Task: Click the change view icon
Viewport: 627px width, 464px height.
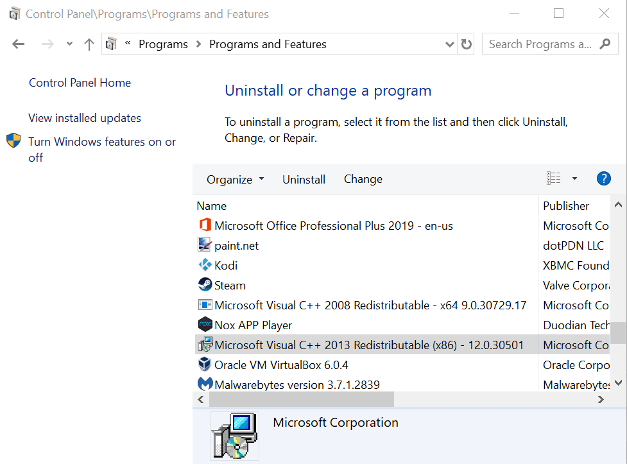Action: click(554, 178)
